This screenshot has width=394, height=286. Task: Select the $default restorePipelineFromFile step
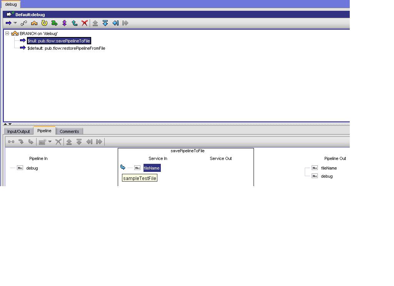[66, 48]
